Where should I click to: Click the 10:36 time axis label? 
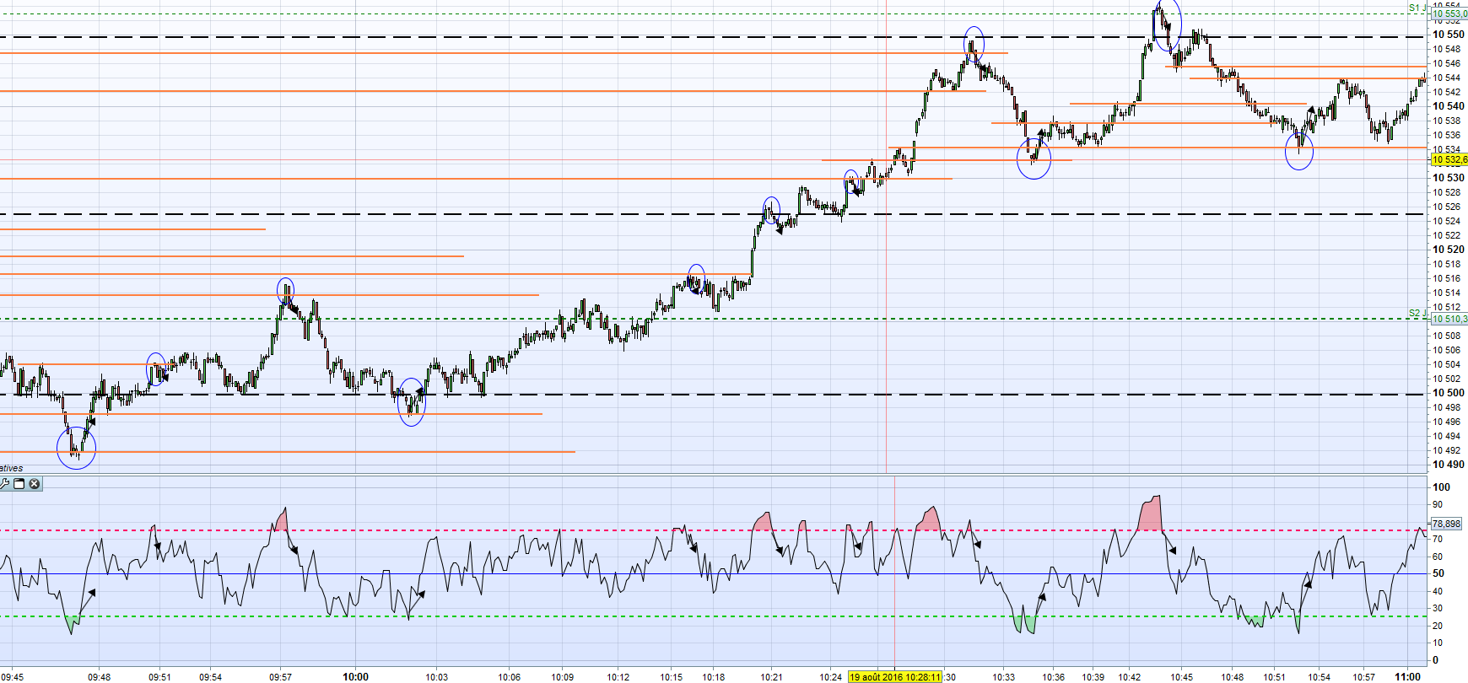(1053, 677)
